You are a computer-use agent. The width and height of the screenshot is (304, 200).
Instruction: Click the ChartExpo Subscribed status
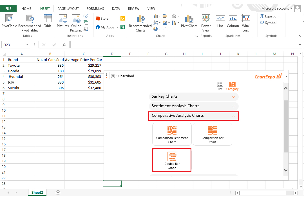tap(122, 76)
